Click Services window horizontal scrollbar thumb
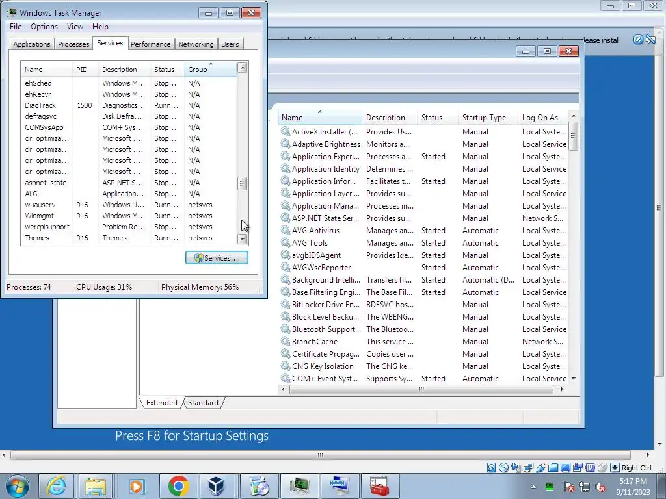 tap(421, 390)
